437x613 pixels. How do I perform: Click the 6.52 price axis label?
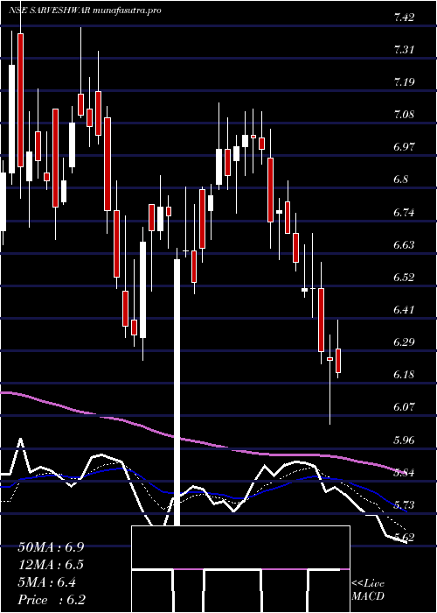click(404, 278)
